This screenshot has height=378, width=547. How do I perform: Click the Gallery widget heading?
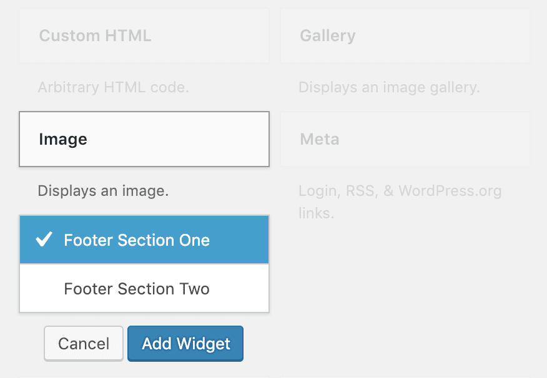pyautogui.click(x=328, y=36)
